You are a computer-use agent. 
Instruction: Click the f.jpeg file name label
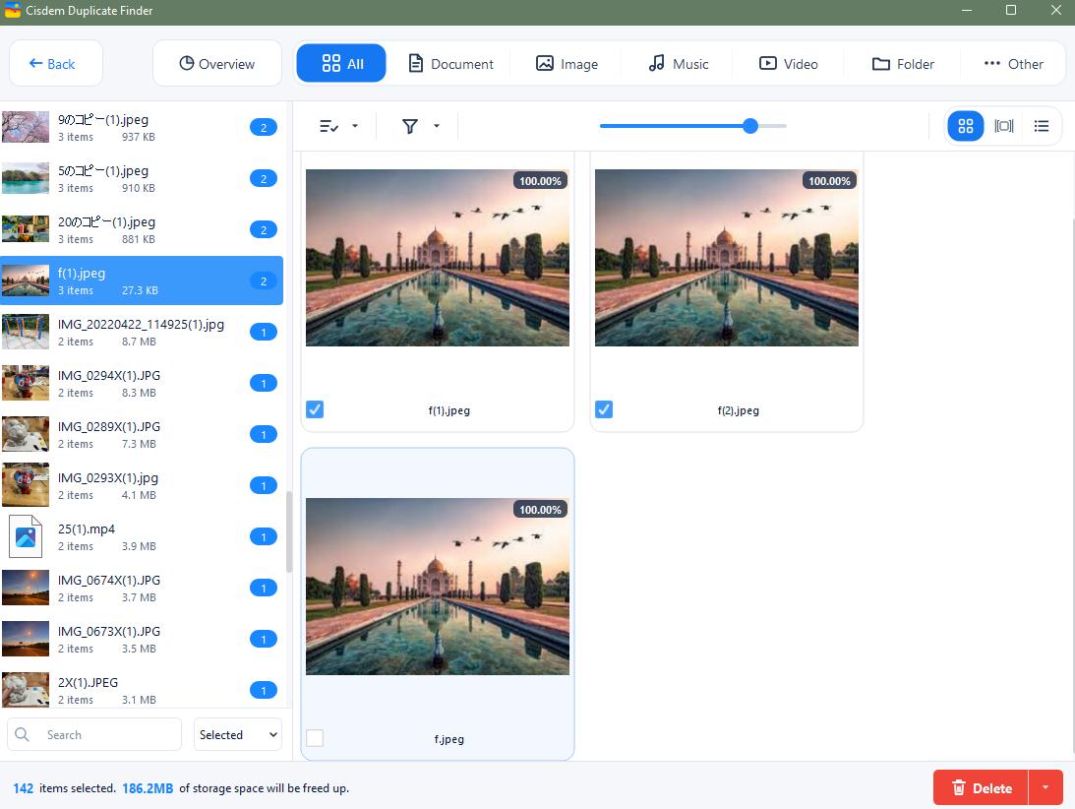[x=449, y=739]
